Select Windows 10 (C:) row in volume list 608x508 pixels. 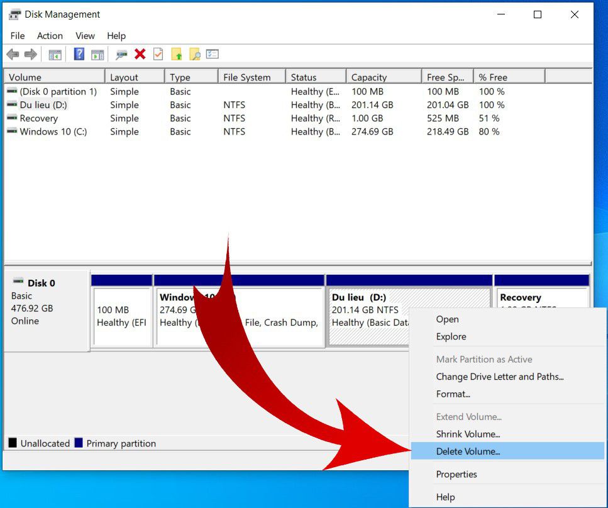[x=53, y=132]
